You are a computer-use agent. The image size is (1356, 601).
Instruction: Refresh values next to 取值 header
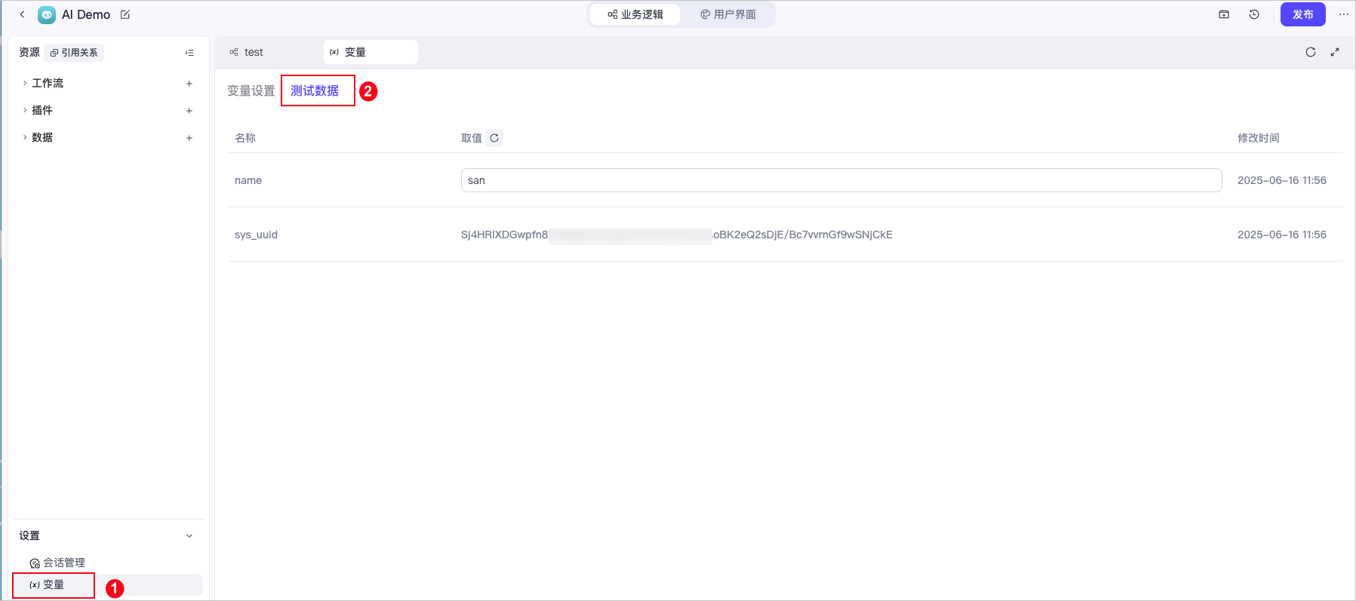point(494,138)
